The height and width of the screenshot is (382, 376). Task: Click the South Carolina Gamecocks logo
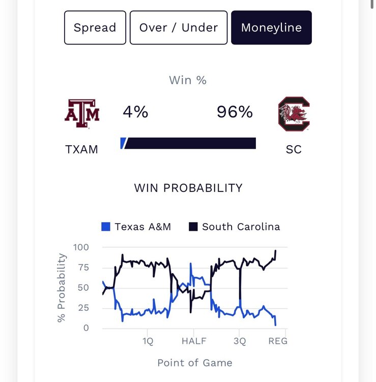294,115
